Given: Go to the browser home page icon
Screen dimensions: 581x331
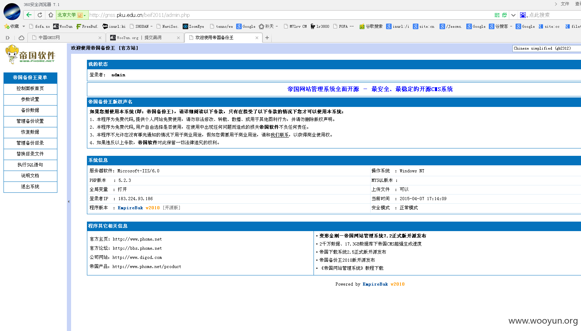Looking at the screenshot, I should coord(51,15).
